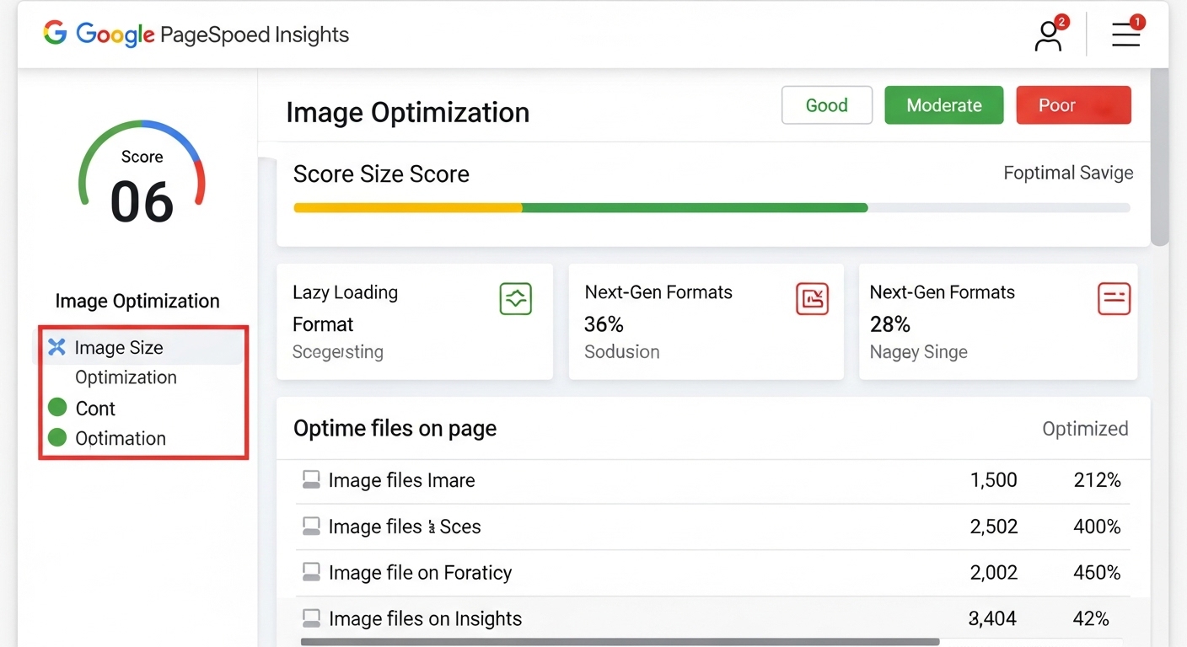The image size is (1187, 647).
Task: Select the green Moderate button
Action: [943, 105]
